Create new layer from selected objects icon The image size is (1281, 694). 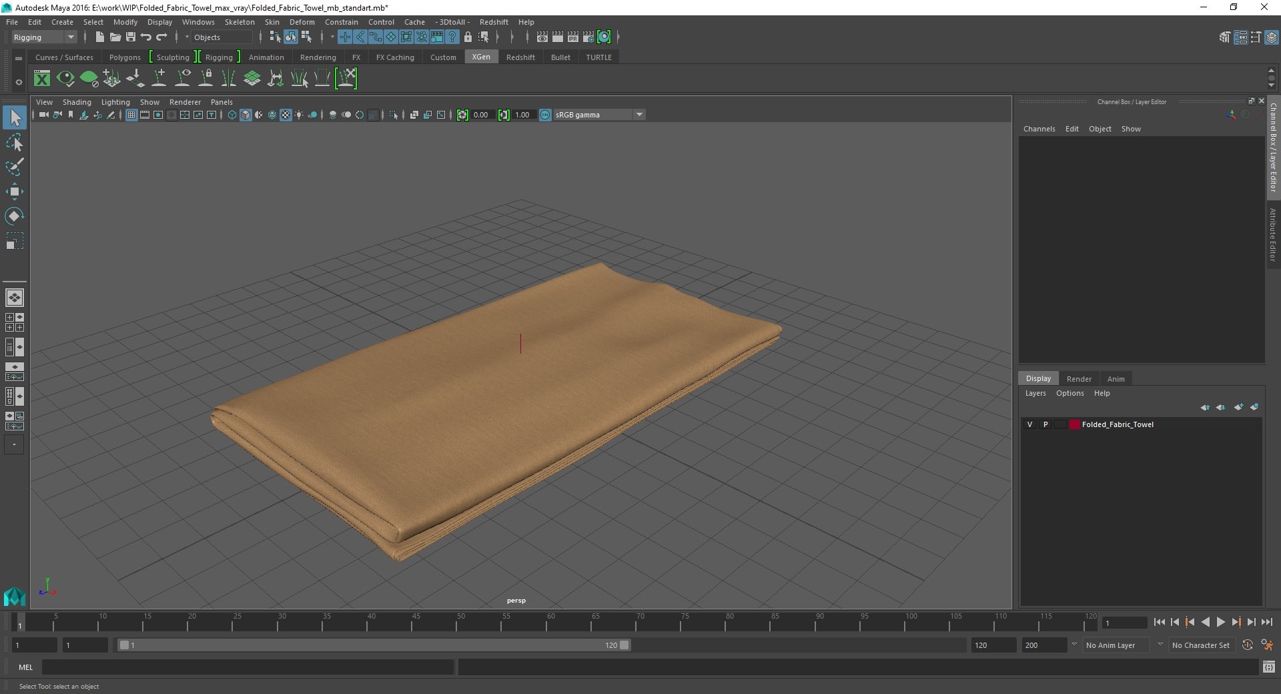[1254, 407]
